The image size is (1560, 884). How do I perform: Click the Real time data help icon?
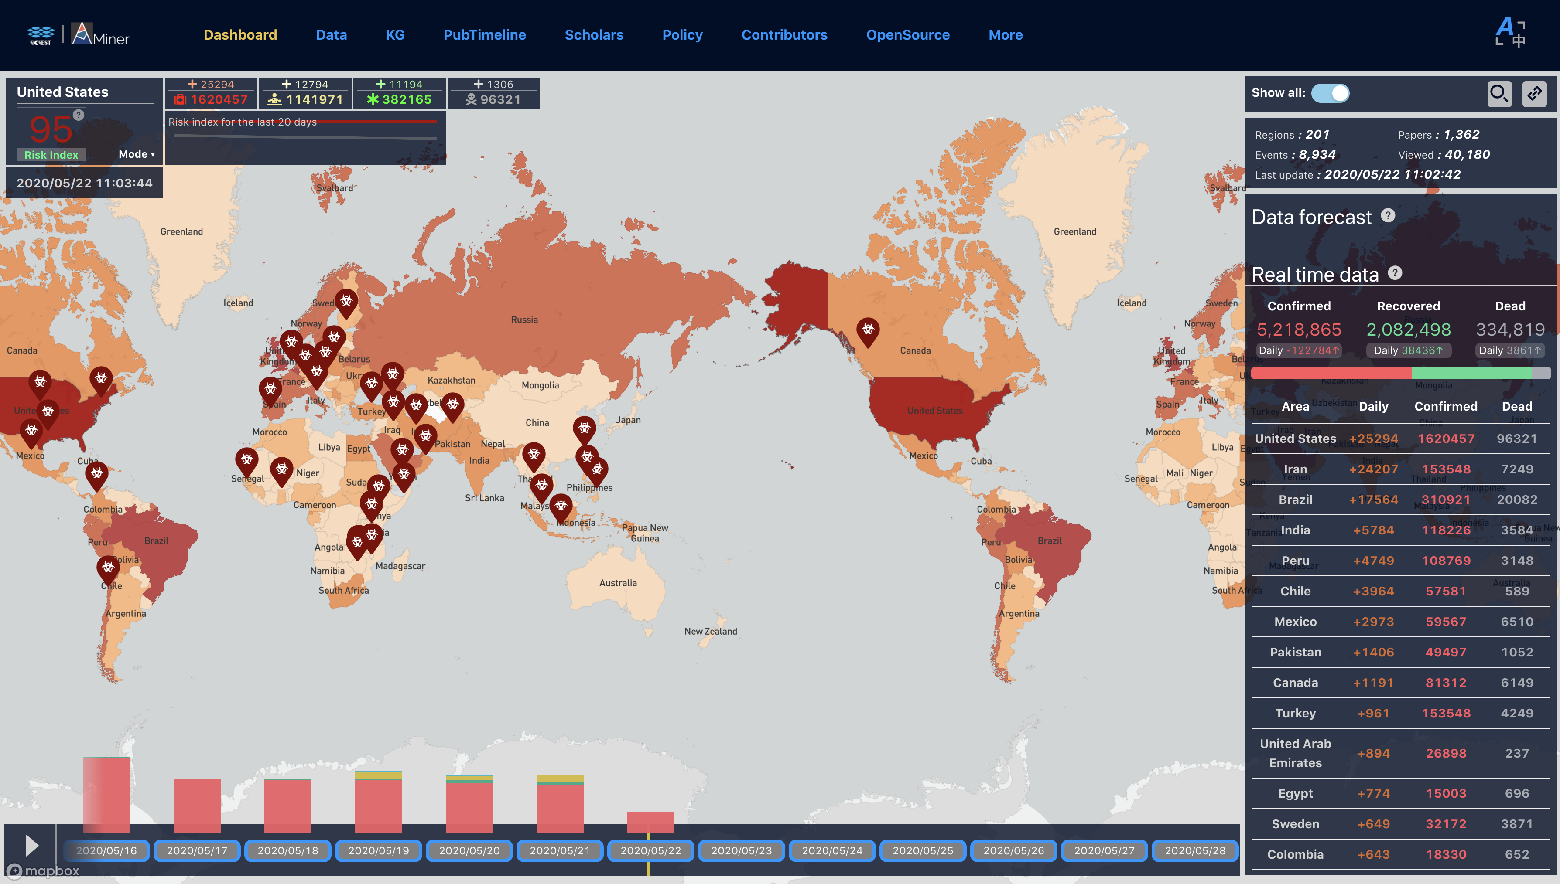coord(1396,273)
